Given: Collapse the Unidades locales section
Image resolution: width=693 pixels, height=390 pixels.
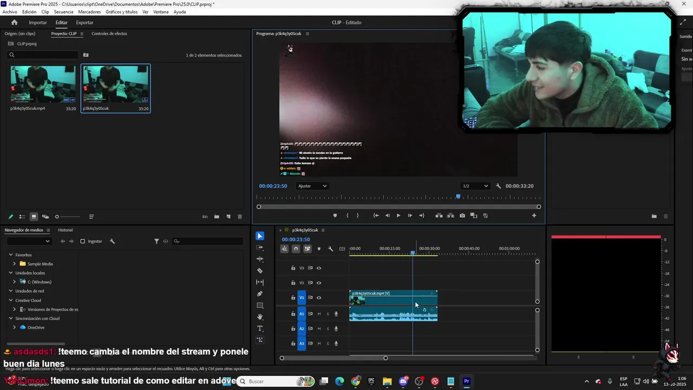Looking at the screenshot, I should pyautogui.click(x=10, y=273).
